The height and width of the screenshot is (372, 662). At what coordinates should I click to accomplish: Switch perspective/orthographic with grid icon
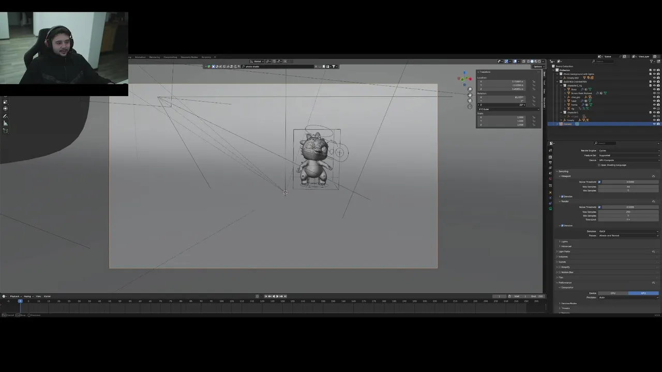click(470, 106)
